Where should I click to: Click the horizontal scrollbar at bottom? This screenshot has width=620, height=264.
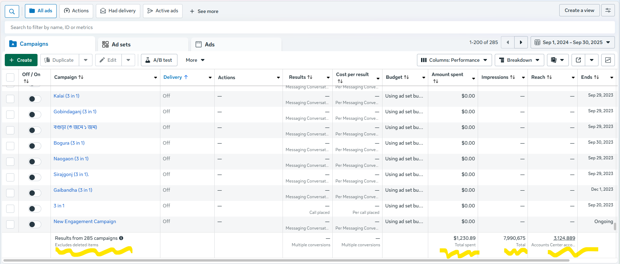(x=286, y=261)
